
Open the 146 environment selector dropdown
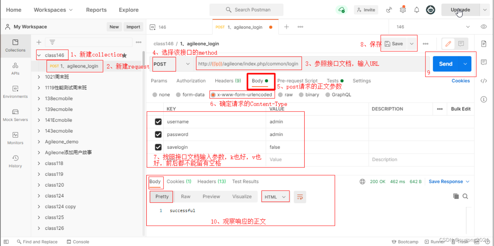[434, 27]
